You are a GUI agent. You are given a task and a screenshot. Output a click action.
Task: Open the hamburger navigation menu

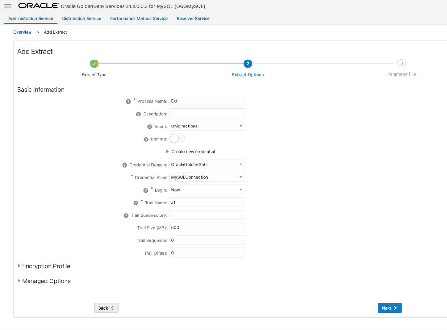(8, 6)
